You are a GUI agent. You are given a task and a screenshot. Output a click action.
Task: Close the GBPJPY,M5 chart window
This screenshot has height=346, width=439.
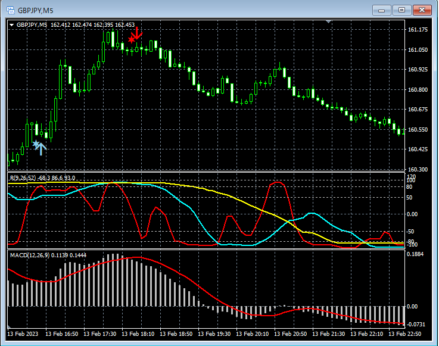(x=422, y=10)
